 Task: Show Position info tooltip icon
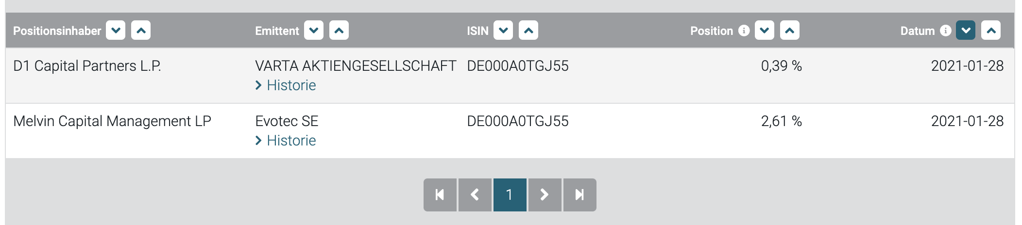pyautogui.click(x=744, y=31)
